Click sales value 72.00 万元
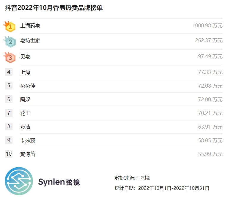Screen dimensions: 228x199 click(x=210, y=99)
